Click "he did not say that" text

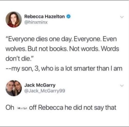pyautogui.click(x=90, y=108)
